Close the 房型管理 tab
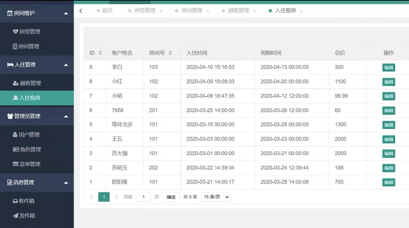Image resolution: width=409 pixels, height=228 pixels. [161, 11]
